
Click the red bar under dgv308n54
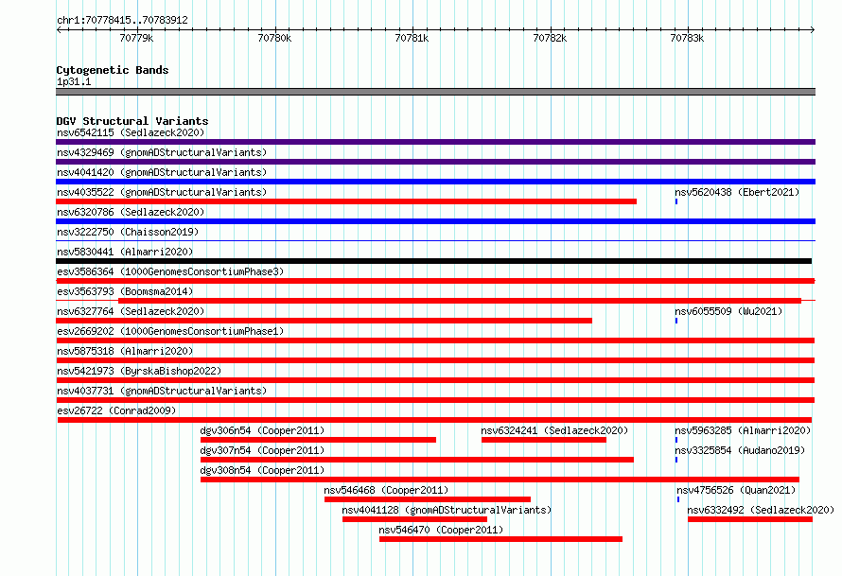(500, 480)
